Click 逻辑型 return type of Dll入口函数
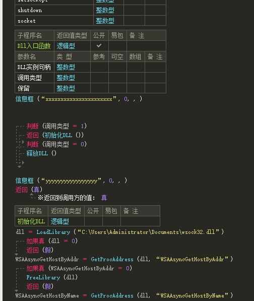254x301 pixels. (66, 46)
